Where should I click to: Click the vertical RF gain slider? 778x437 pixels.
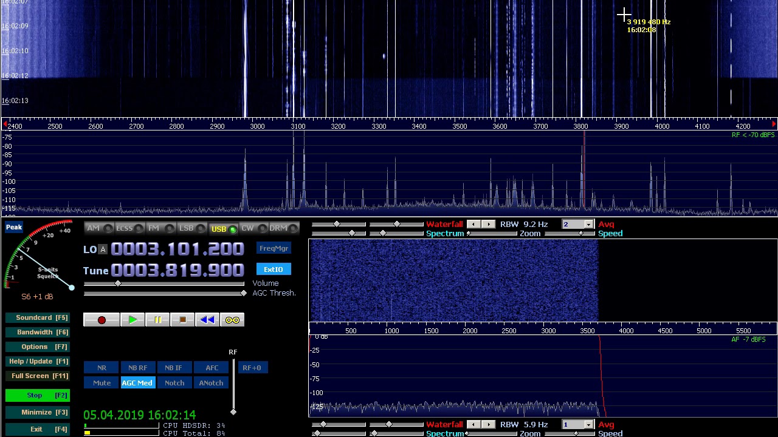pos(233,385)
